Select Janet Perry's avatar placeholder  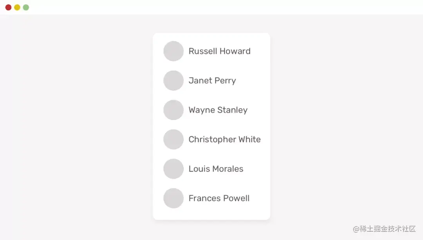tap(174, 81)
